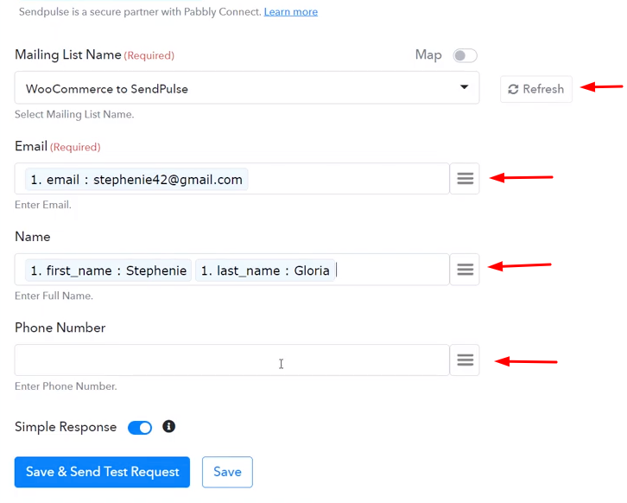Click the Refresh button
The image size is (627, 503).
(x=535, y=89)
